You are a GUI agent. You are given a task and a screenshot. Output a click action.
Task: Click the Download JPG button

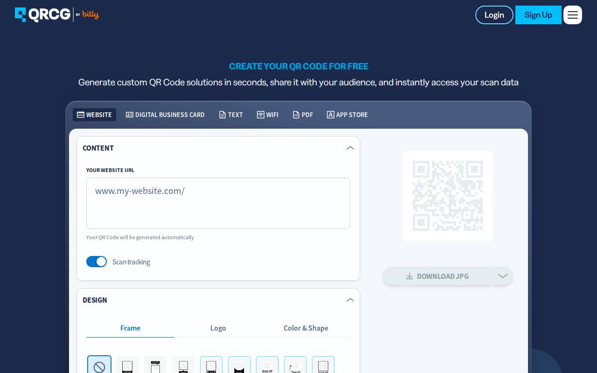point(437,276)
